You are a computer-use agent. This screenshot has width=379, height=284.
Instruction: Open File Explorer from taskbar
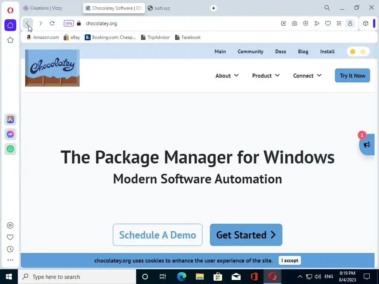tap(199, 277)
